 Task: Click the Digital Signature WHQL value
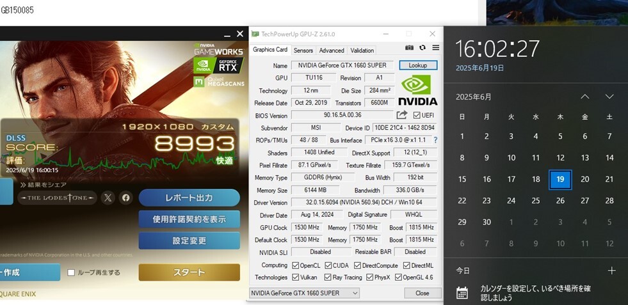tap(414, 215)
